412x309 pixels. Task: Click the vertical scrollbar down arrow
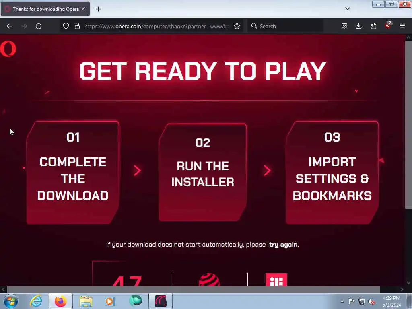[x=408, y=283]
